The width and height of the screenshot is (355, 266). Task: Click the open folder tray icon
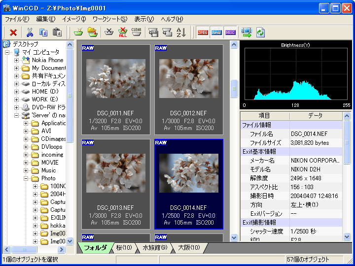(x=92, y=33)
